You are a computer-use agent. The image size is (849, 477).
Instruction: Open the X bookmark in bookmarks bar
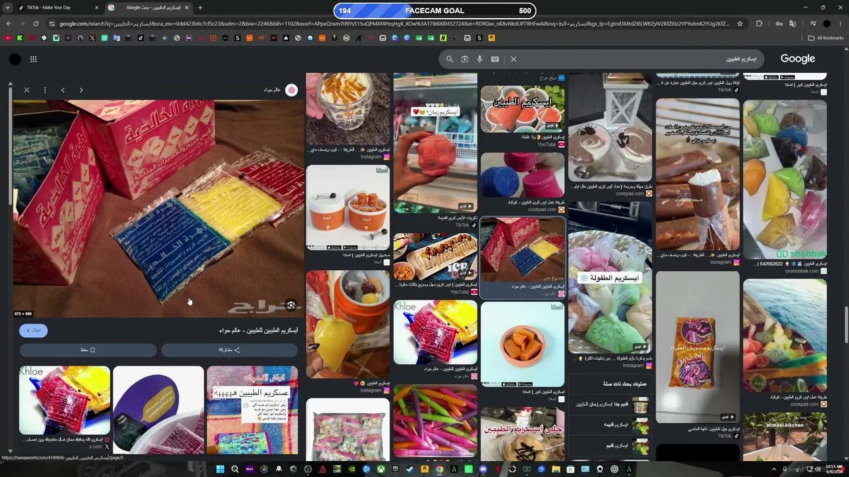tap(92, 38)
